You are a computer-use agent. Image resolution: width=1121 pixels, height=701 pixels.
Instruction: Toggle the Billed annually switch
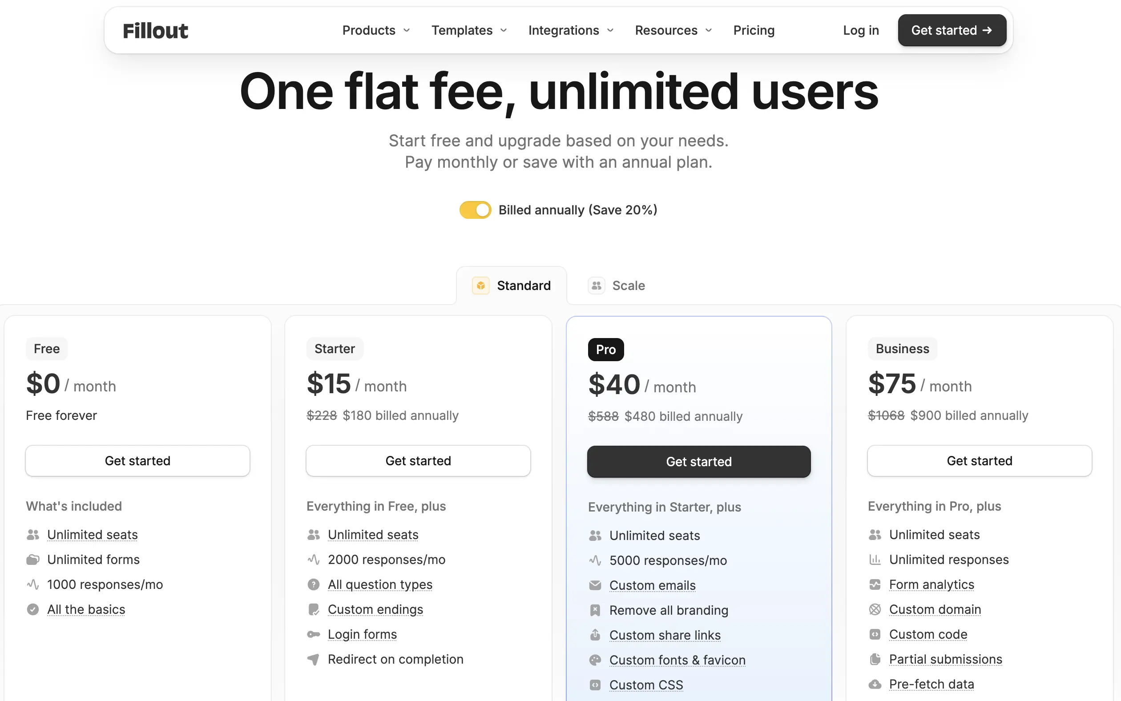pos(475,210)
